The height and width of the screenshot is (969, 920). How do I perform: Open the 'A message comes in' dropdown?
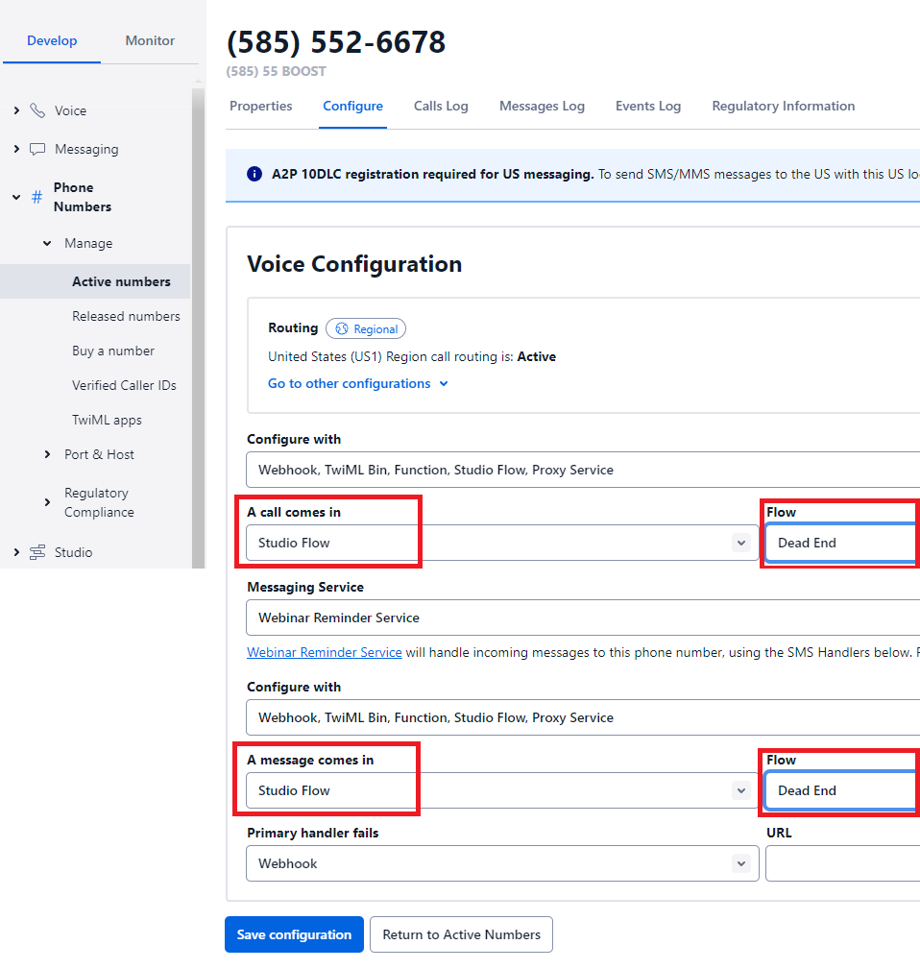click(501, 790)
